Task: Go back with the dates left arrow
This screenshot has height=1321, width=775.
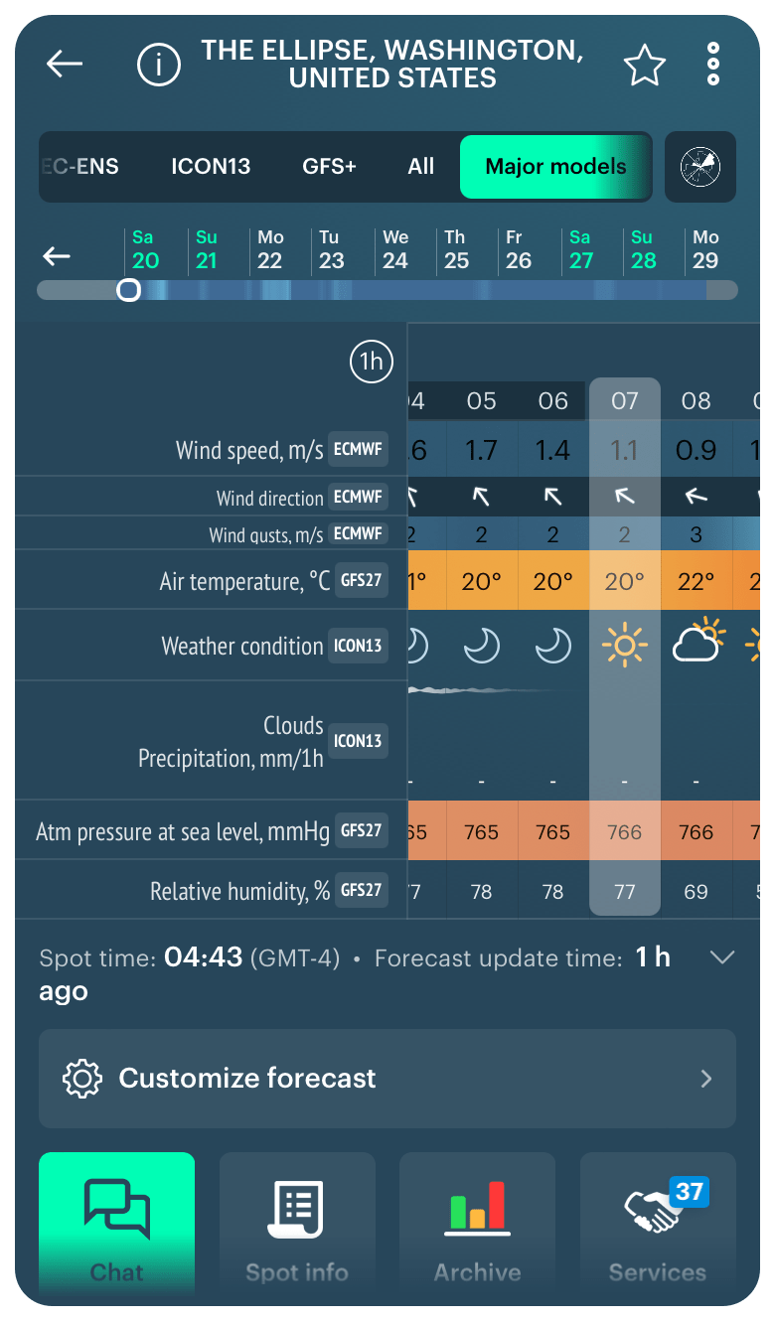Action: [x=57, y=254]
